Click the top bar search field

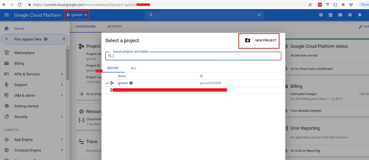[204, 15]
